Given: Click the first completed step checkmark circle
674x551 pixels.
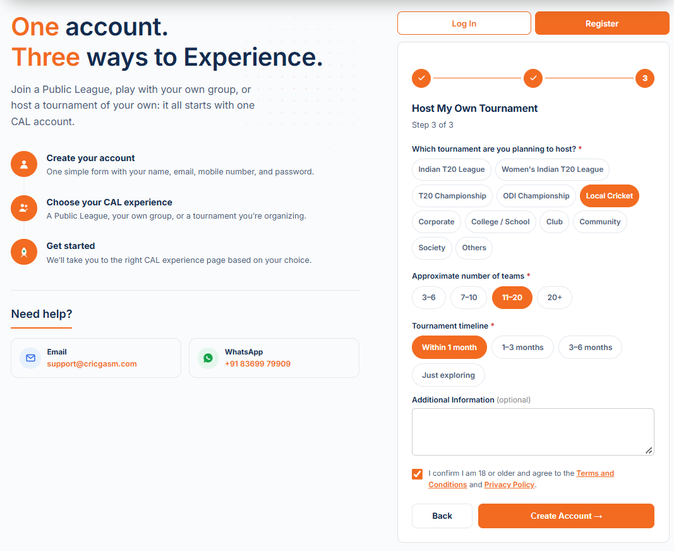Looking at the screenshot, I should [x=421, y=78].
